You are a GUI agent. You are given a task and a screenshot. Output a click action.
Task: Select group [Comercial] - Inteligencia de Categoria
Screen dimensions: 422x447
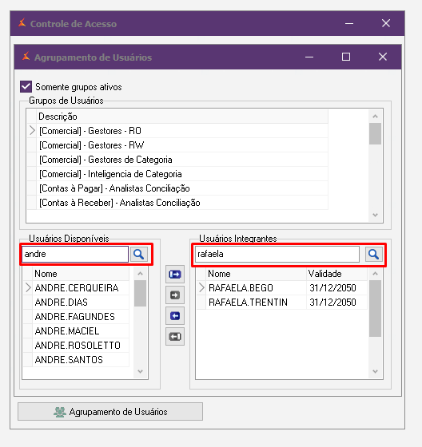[x=110, y=174]
